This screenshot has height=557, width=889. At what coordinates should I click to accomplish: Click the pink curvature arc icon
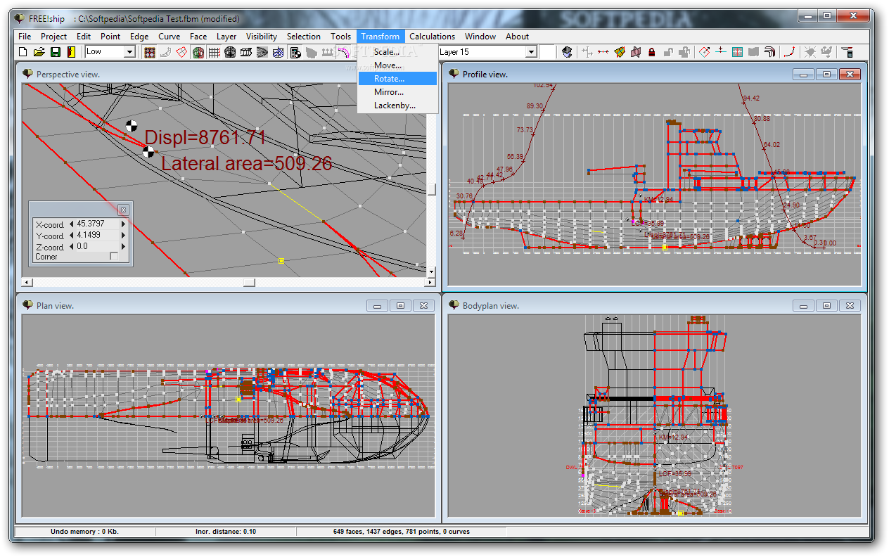tap(343, 52)
